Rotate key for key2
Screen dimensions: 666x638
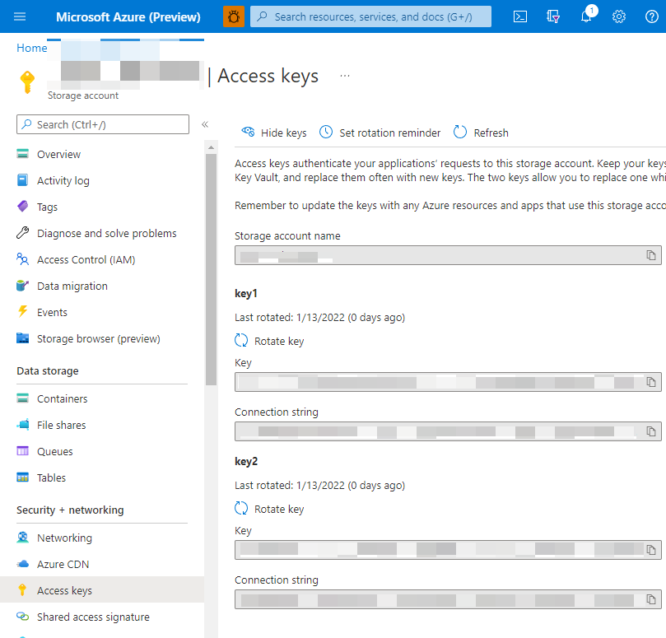point(269,509)
